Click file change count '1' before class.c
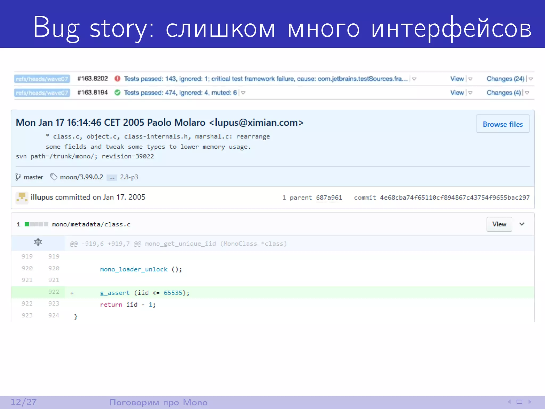The image size is (545, 409). 18,224
